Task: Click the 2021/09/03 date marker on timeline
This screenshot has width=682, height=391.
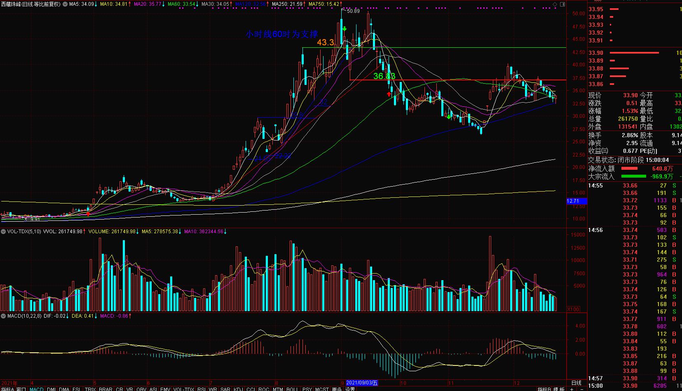Action: (x=362, y=383)
